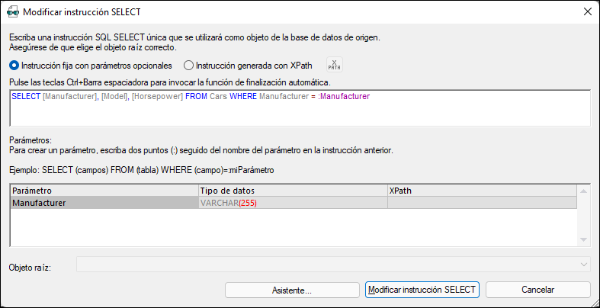Click the 'WHERE' keyword in SQL text
The width and height of the screenshot is (600, 308).
coord(243,97)
